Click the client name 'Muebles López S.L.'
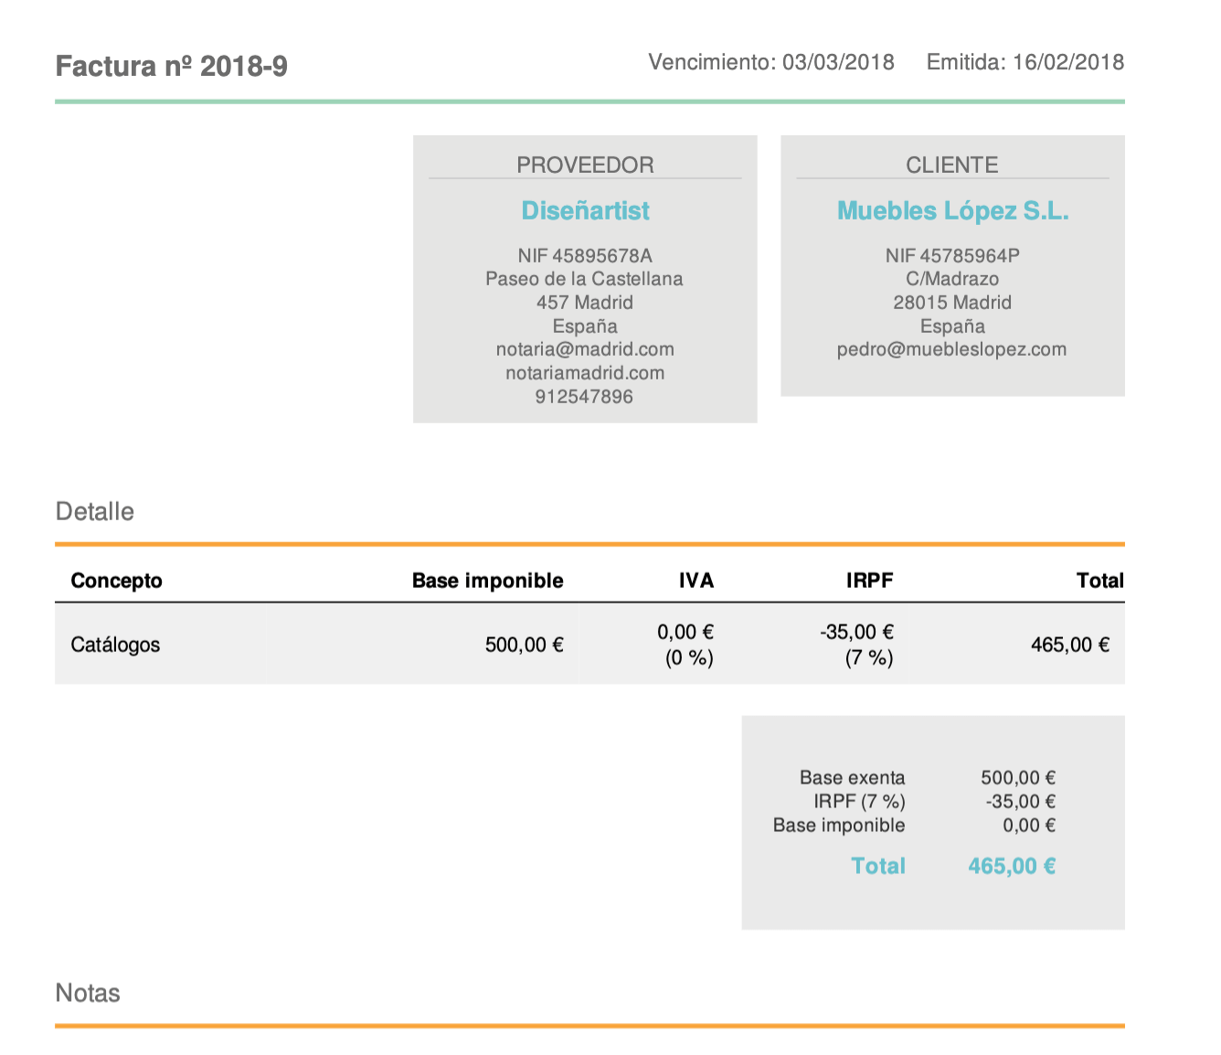The image size is (1221, 1055). (x=952, y=211)
